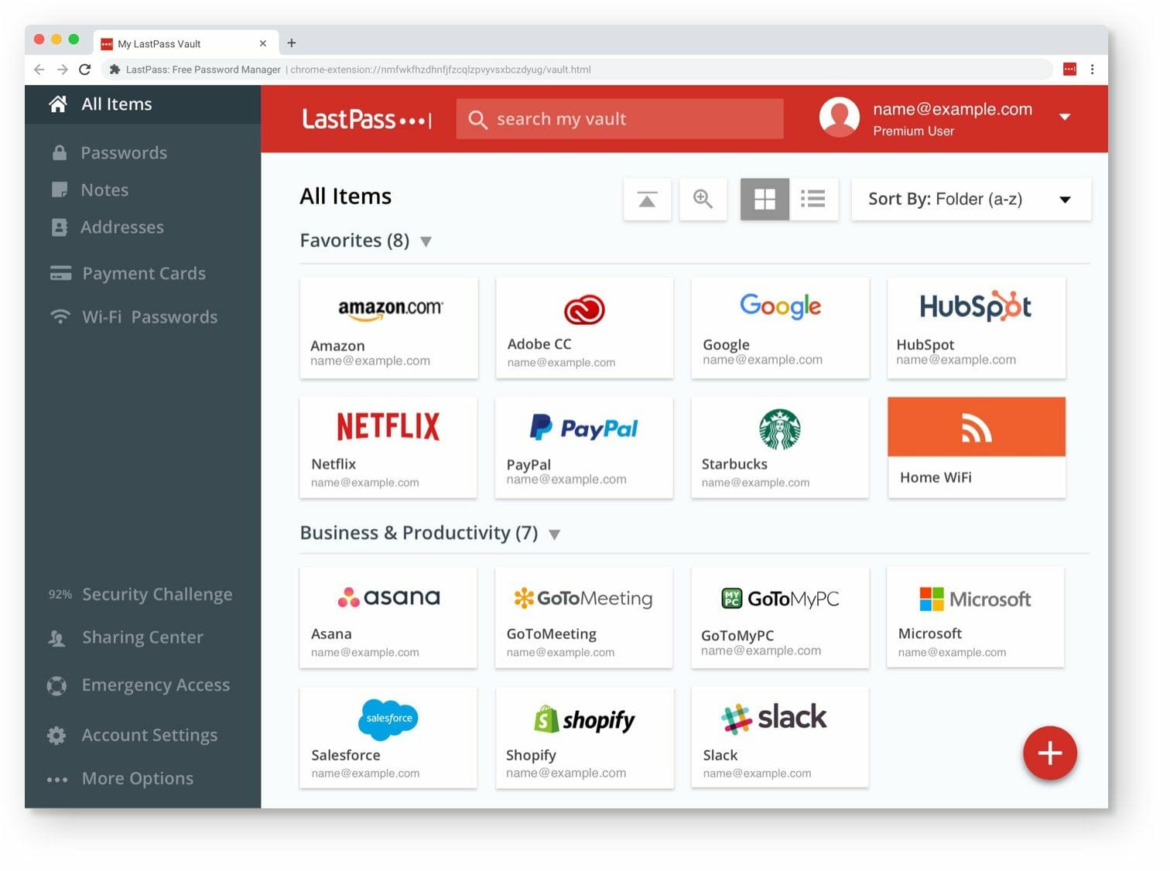Screen dimensions: 1170x871
Task: Click the Emergency Access lifebuoy icon
Action: click(x=56, y=685)
